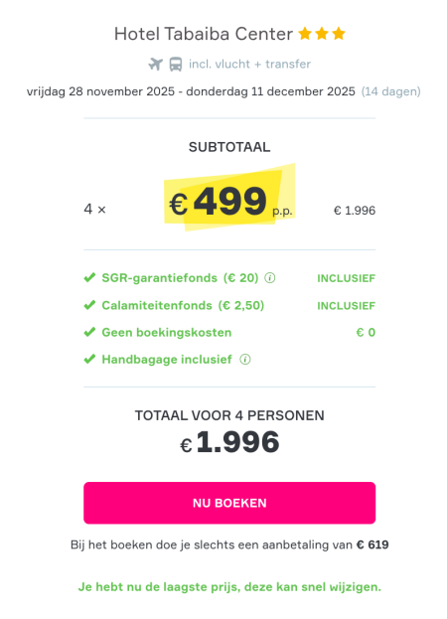Image resolution: width=447 pixels, height=619 pixels.
Task: Click the incl. vlucht + transfer text
Action: pos(249,64)
